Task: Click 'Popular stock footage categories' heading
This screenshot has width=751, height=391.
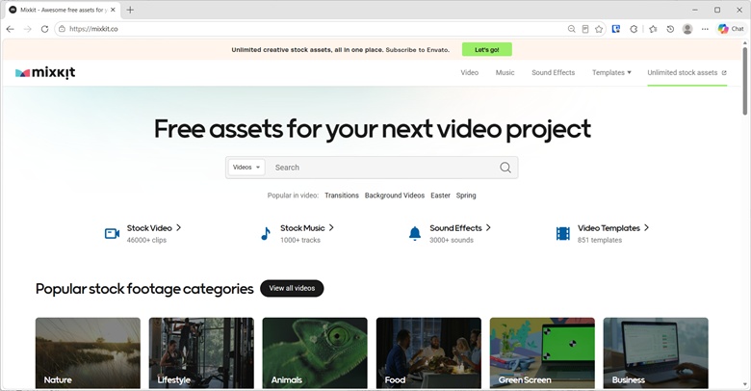Action: pos(144,289)
